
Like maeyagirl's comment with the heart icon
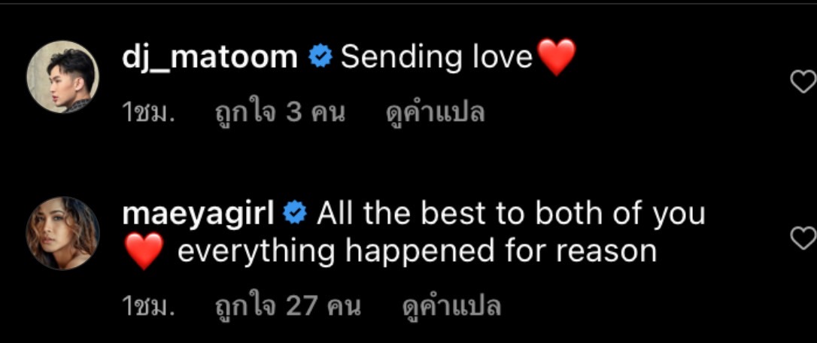pyautogui.click(x=804, y=238)
